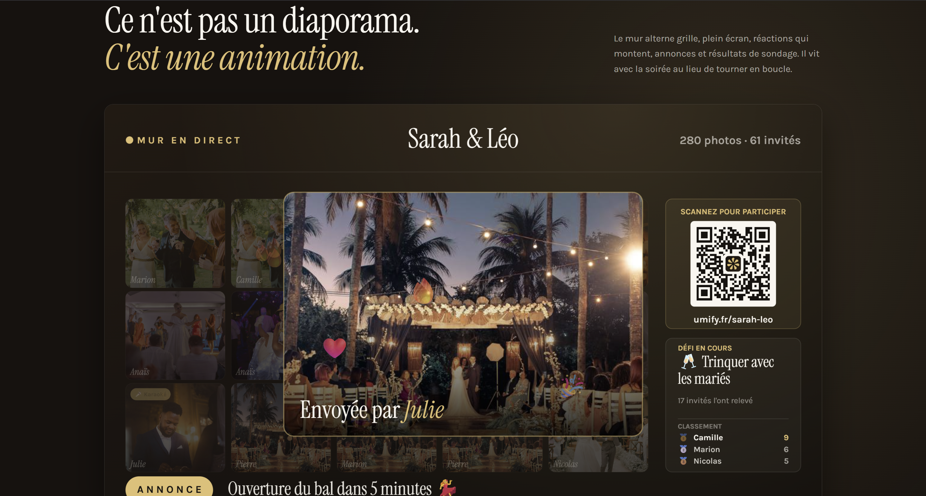Open Julie's Karaoké thumbnail

point(175,428)
